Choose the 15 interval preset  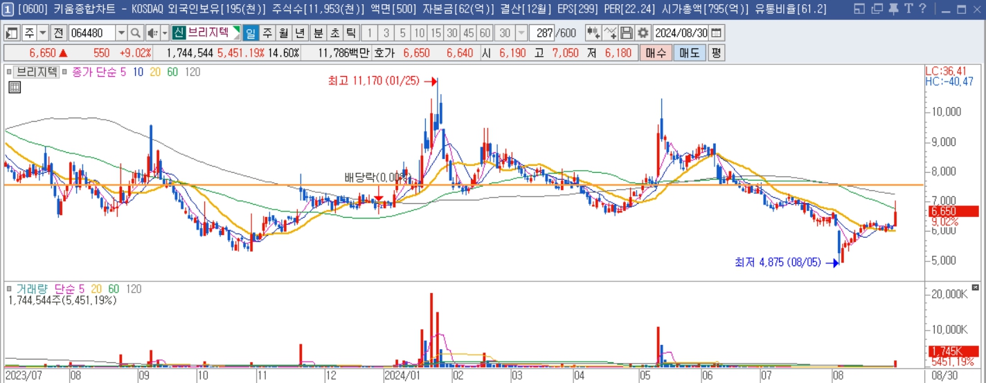point(436,33)
